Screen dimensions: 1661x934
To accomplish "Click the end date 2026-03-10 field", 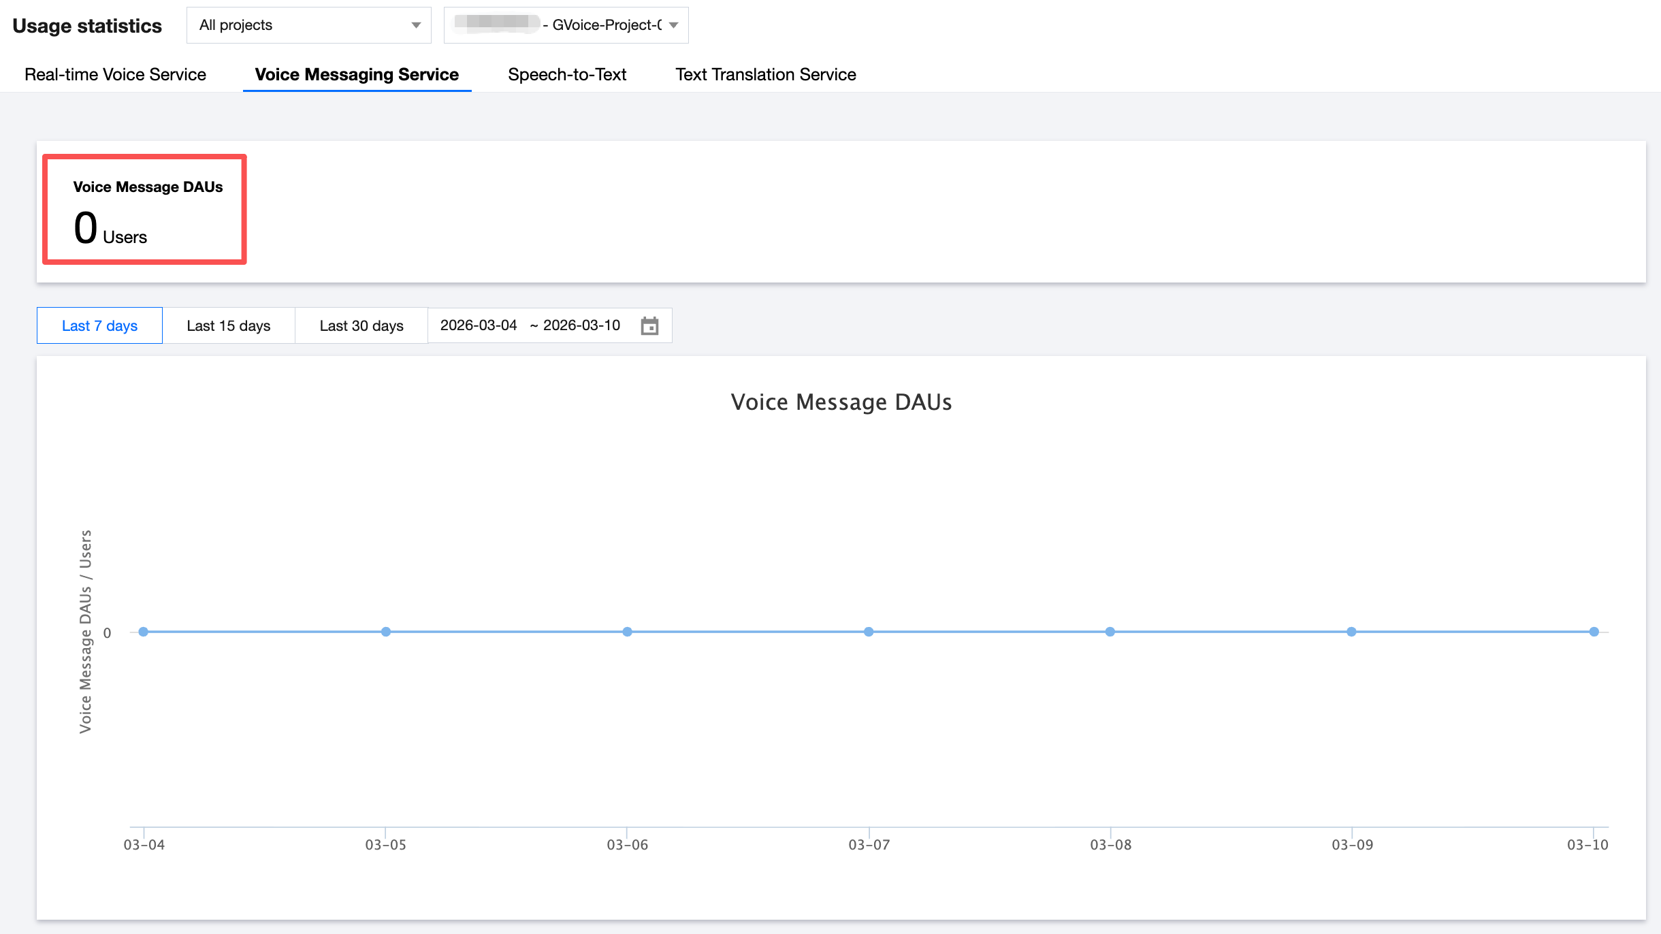I will (x=581, y=325).
